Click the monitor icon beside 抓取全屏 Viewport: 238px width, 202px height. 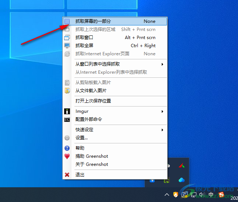[67, 46]
